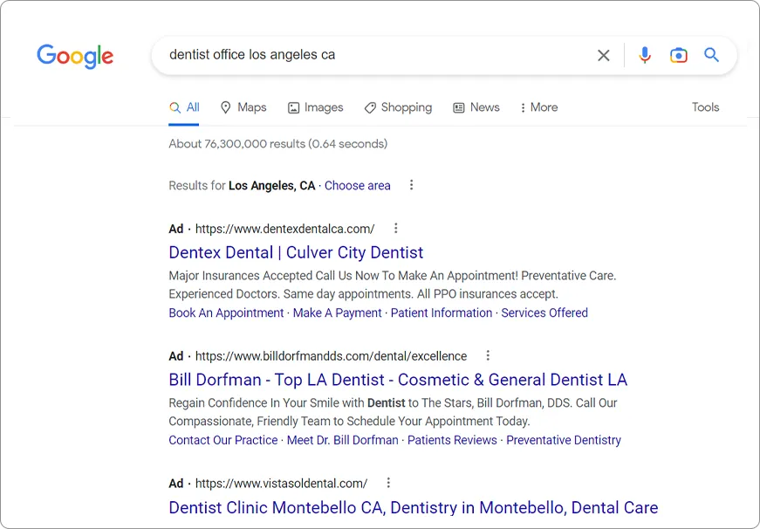Image resolution: width=760 pixels, height=529 pixels.
Task: Click the Google logo
Action: click(x=75, y=56)
